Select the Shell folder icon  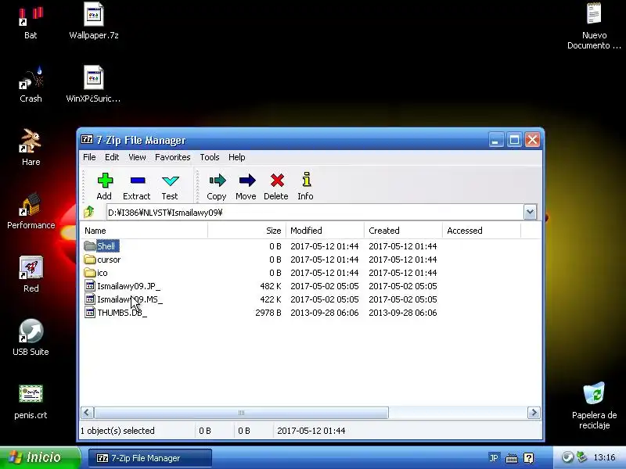coord(90,246)
